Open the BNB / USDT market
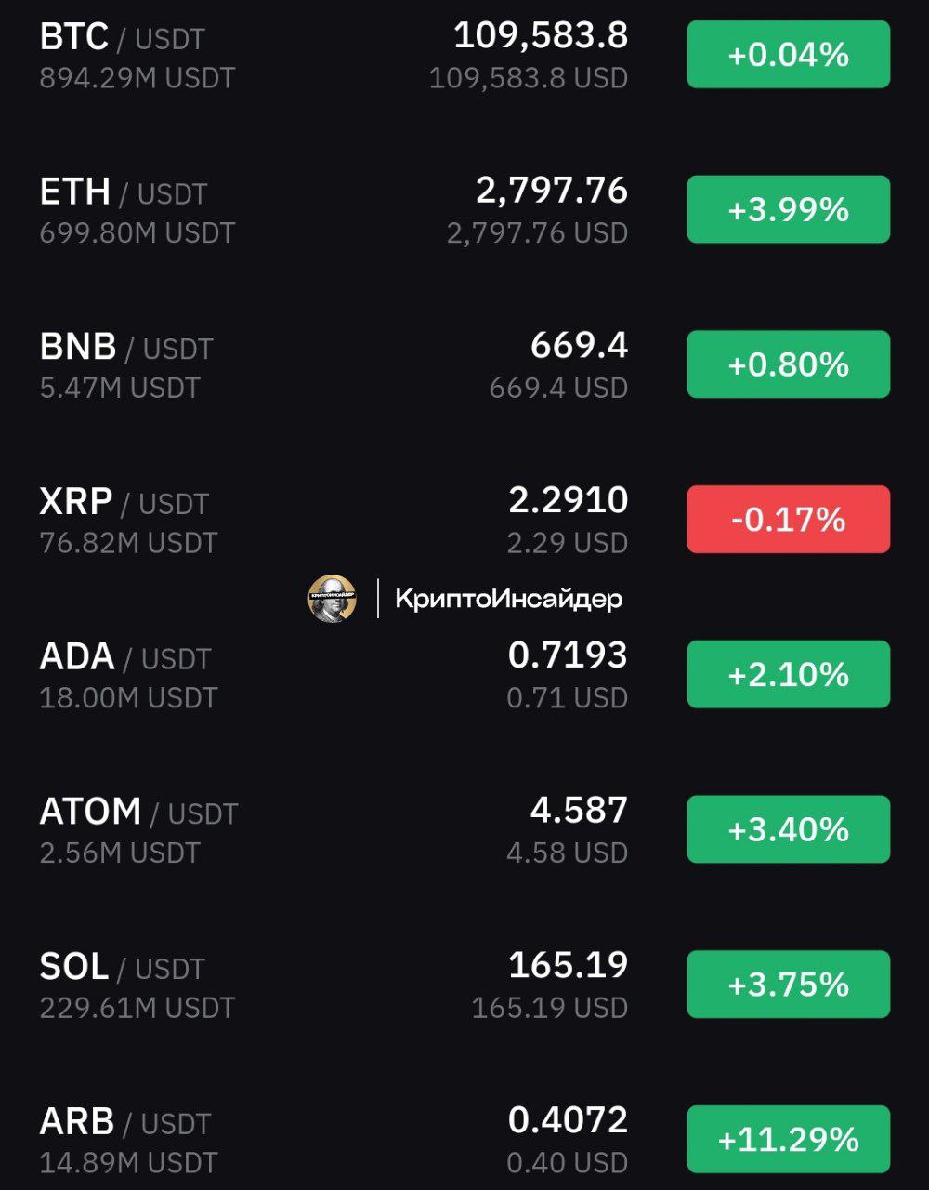The image size is (929, 1190). click(464, 365)
